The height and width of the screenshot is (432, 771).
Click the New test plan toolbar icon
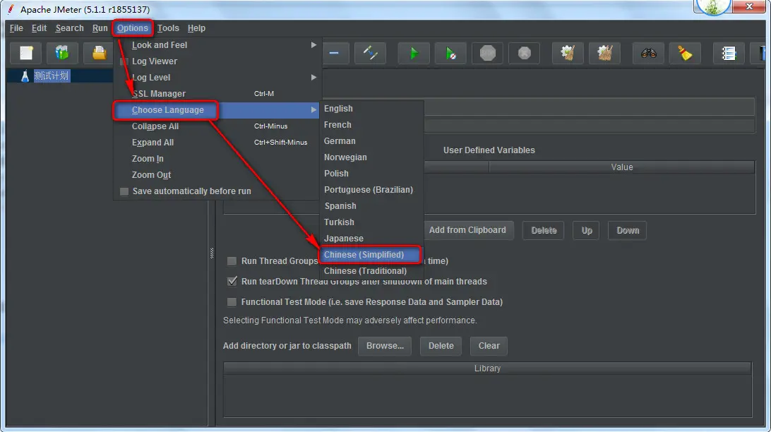pos(26,52)
